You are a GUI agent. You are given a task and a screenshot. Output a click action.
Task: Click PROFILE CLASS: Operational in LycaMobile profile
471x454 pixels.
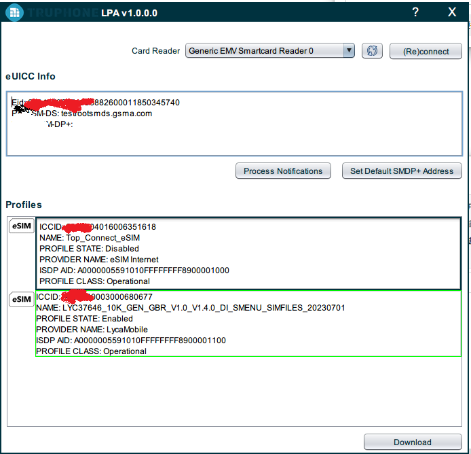pyautogui.click(x=92, y=351)
